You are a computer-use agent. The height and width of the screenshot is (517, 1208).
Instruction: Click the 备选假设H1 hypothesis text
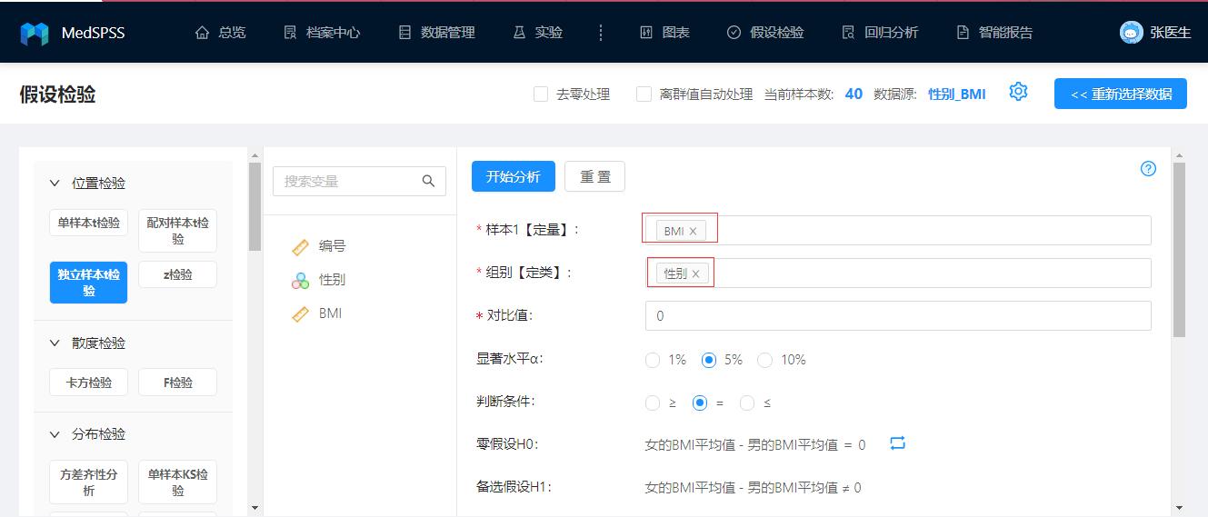(753, 488)
